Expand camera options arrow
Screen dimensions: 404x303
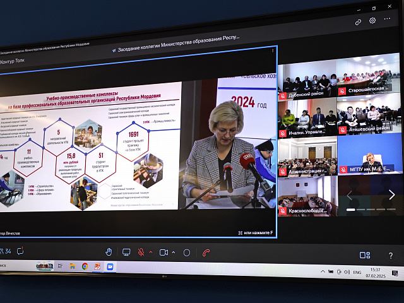(x=173, y=252)
